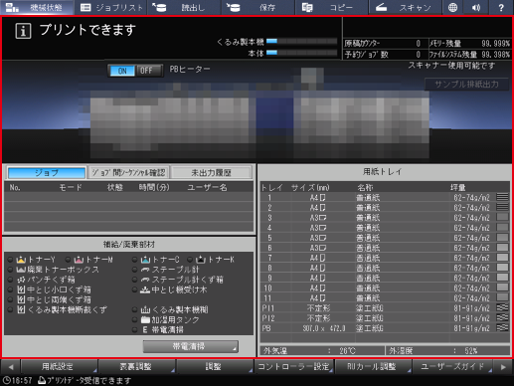
Task: Click the パンチくず箱 status indicator light
Action: point(10,280)
